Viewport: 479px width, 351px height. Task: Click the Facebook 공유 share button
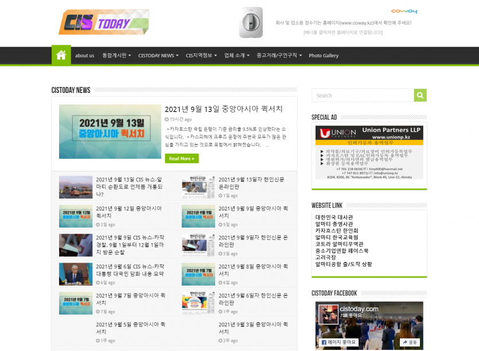tap(410, 342)
